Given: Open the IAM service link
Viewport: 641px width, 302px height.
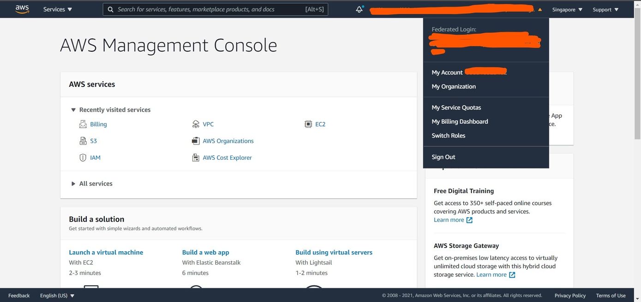Looking at the screenshot, I should point(96,157).
